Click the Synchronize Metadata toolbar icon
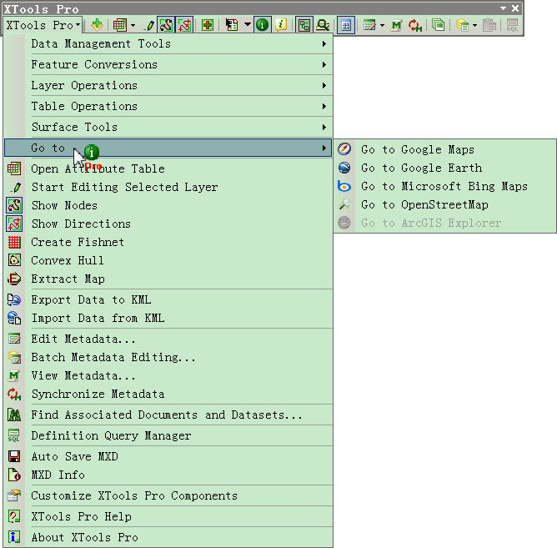The height and width of the screenshot is (548, 557). [415, 25]
